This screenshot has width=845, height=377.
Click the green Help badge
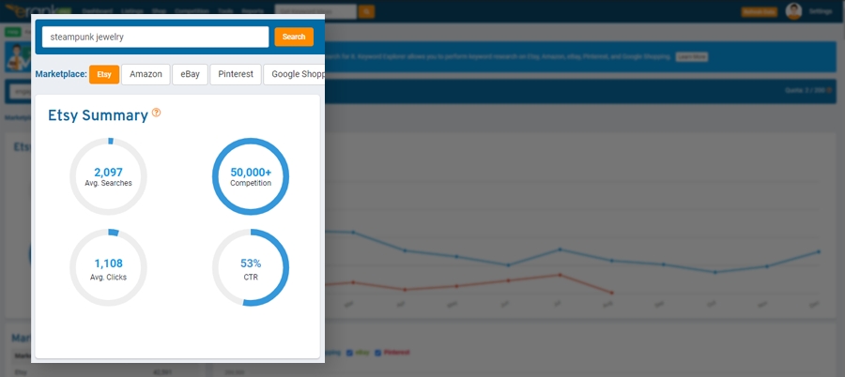13,32
